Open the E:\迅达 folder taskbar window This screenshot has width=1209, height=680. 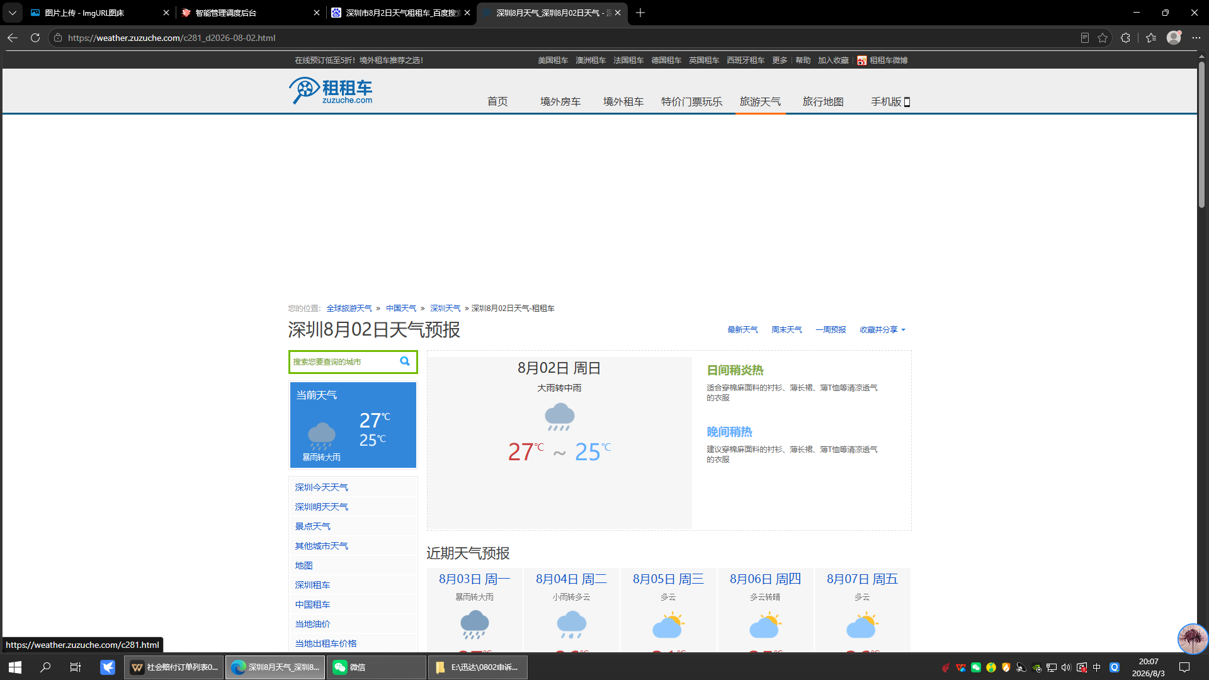click(478, 667)
